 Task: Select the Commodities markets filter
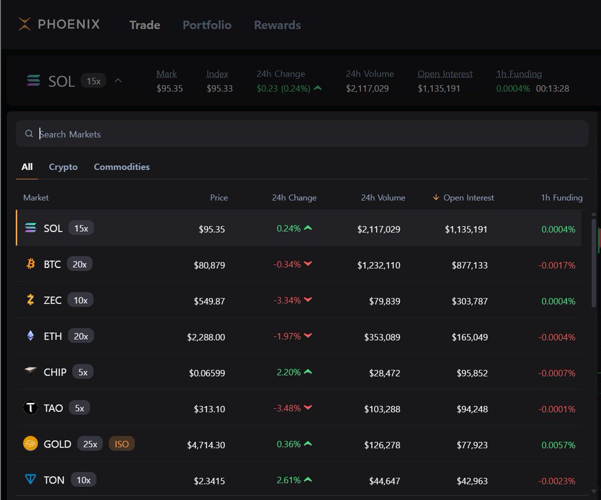click(122, 167)
